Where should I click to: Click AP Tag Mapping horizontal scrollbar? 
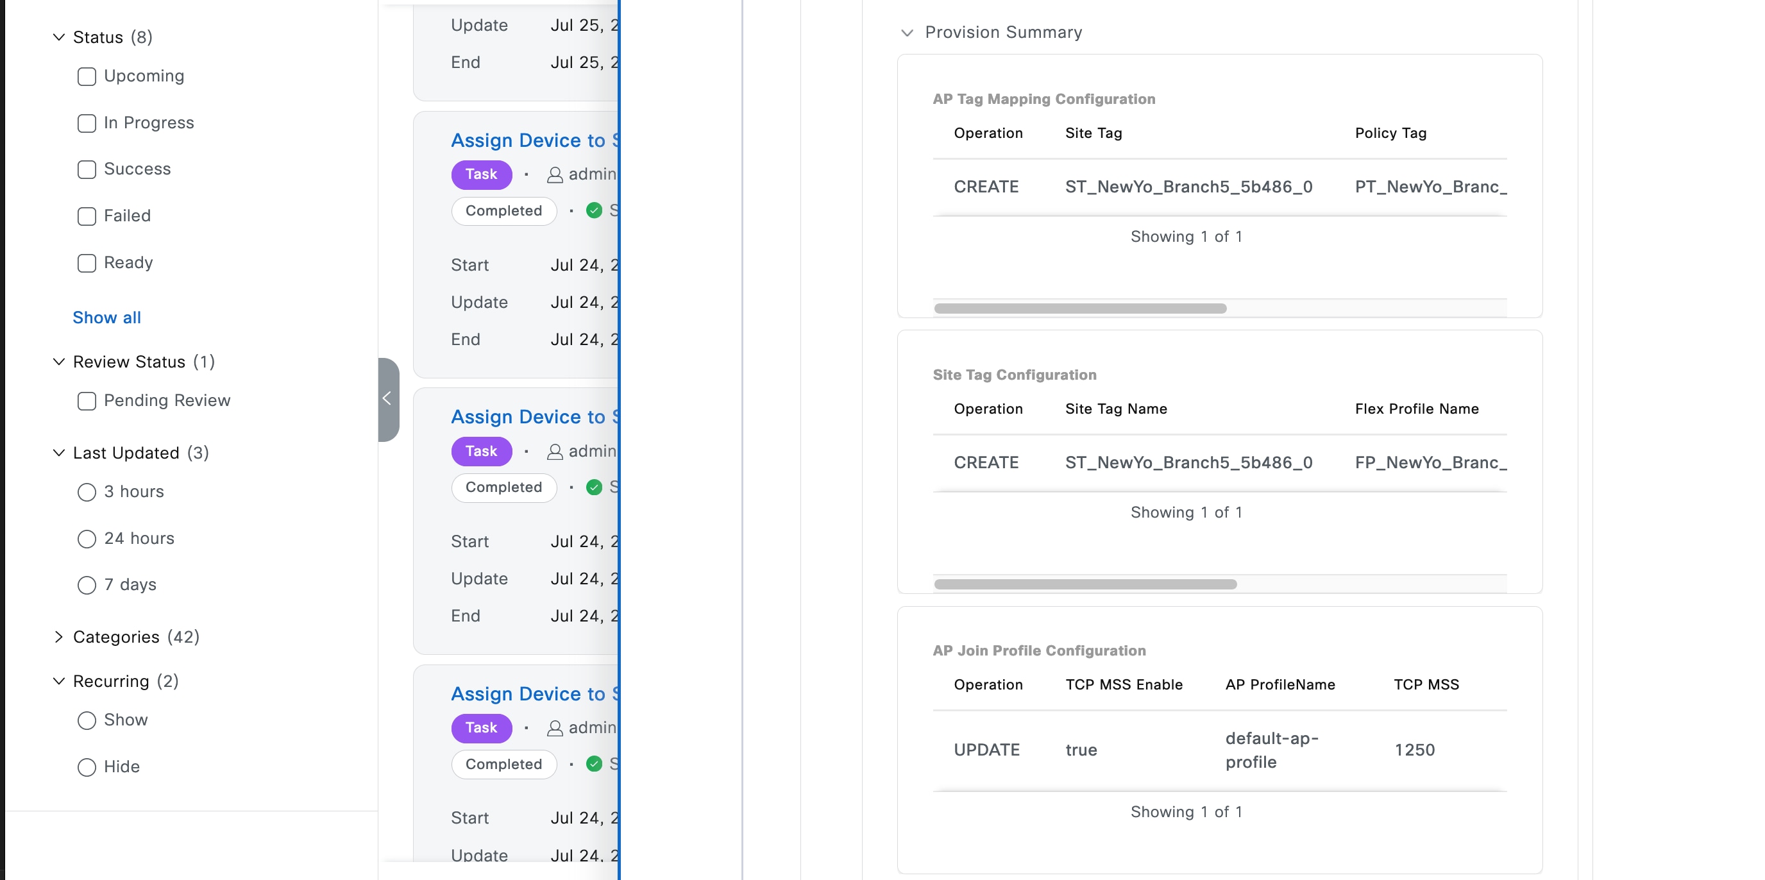pos(1080,309)
